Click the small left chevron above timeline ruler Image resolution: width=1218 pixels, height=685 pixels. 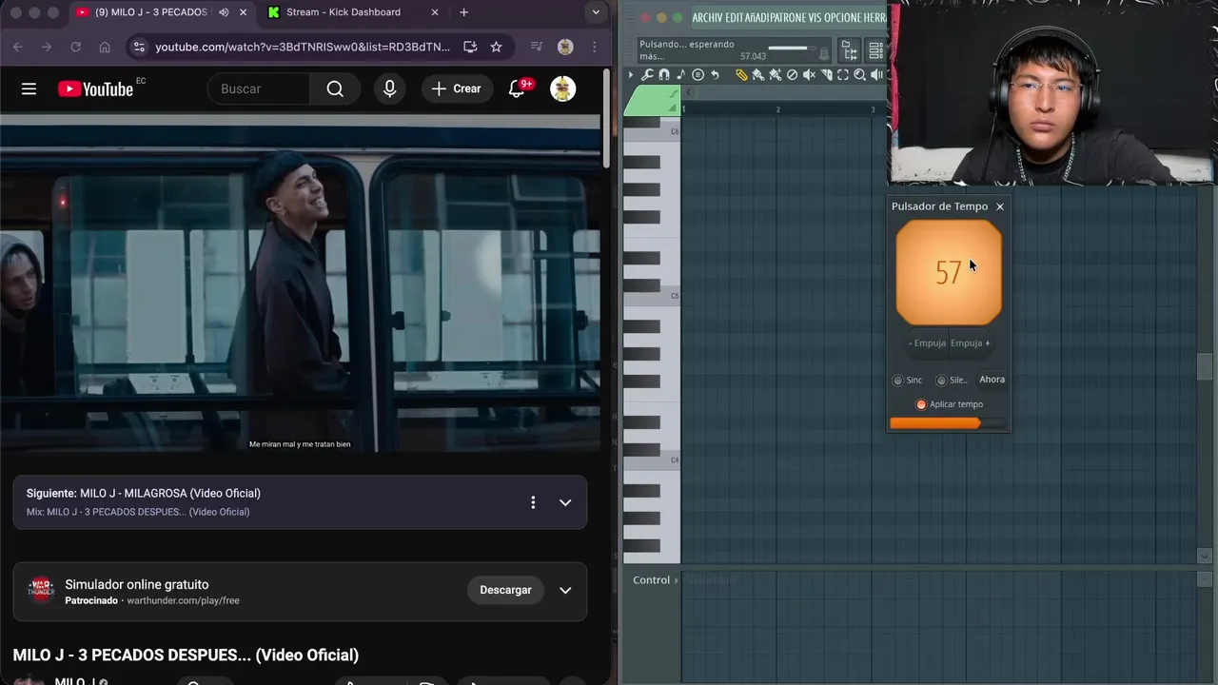click(x=688, y=92)
